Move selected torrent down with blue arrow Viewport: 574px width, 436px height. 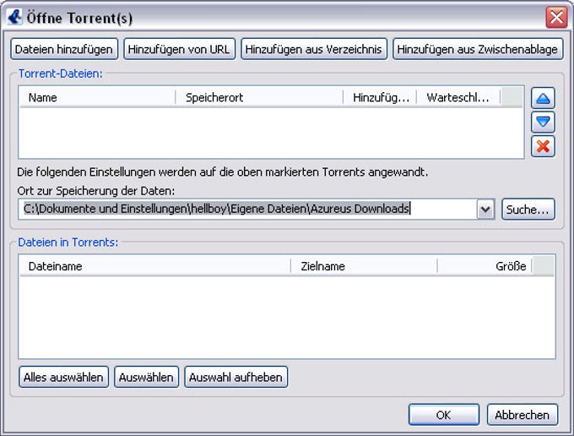click(543, 122)
